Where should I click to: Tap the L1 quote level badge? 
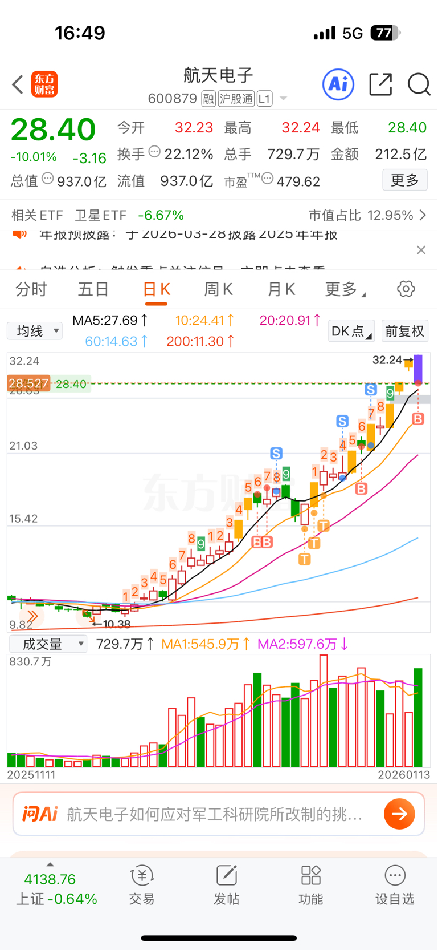pyautogui.click(x=264, y=99)
